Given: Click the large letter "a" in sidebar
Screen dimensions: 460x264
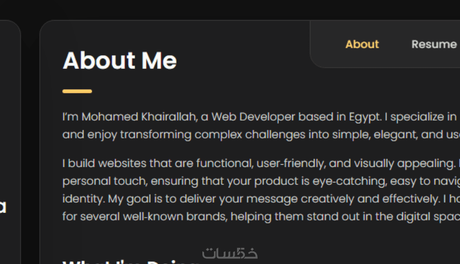Looking at the screenshot, I should click(x=3, y=207).
